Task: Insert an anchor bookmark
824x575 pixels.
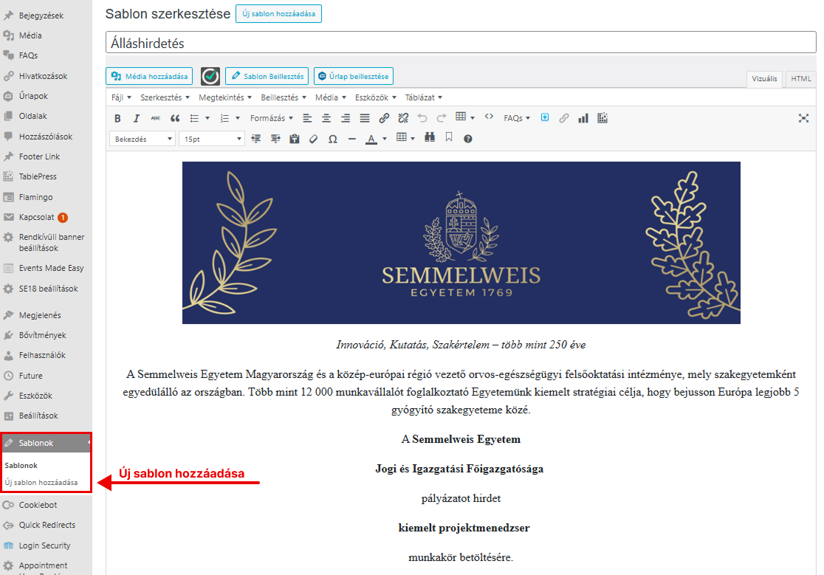Action: [449, 137]
